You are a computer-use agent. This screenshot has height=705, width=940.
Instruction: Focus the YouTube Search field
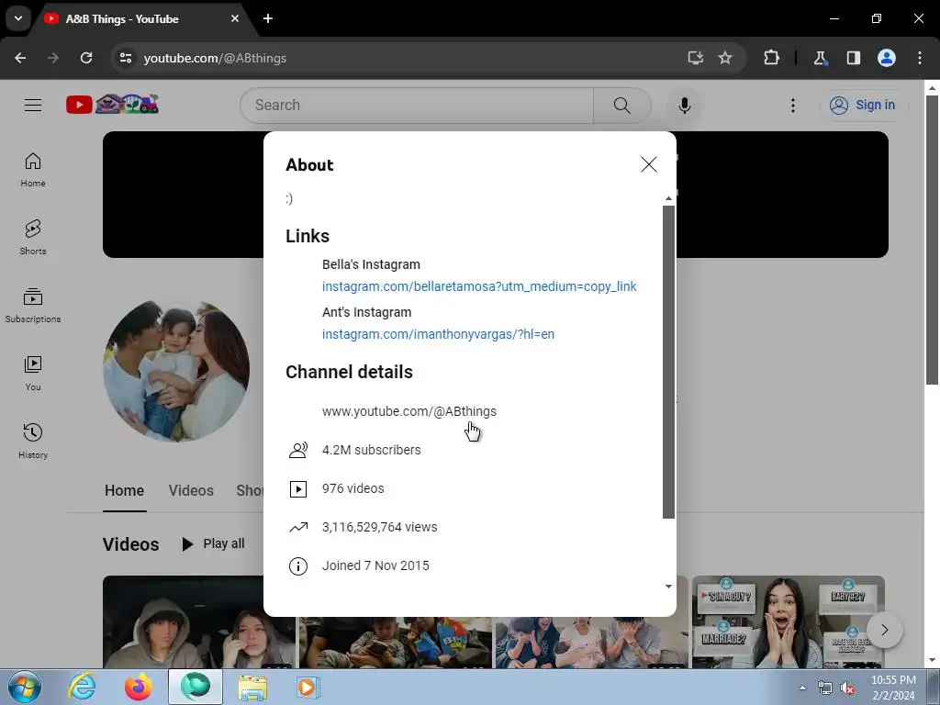pyautogui.click(x=418, y=106)
